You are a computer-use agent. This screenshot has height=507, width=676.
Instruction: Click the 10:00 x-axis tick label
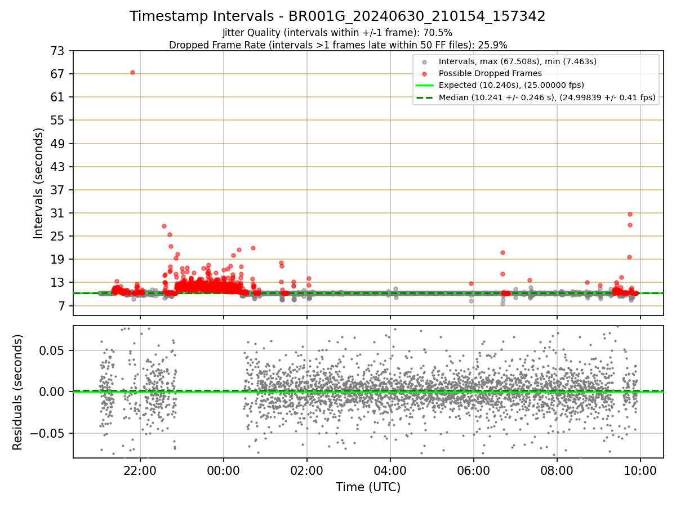pos(641,470)
